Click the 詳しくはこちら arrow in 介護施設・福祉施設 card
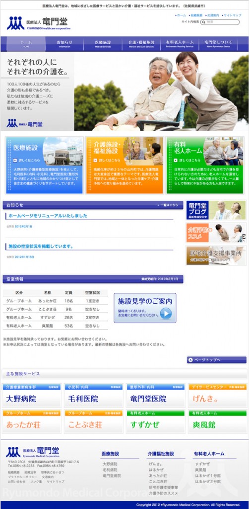 tap(95, 161)
